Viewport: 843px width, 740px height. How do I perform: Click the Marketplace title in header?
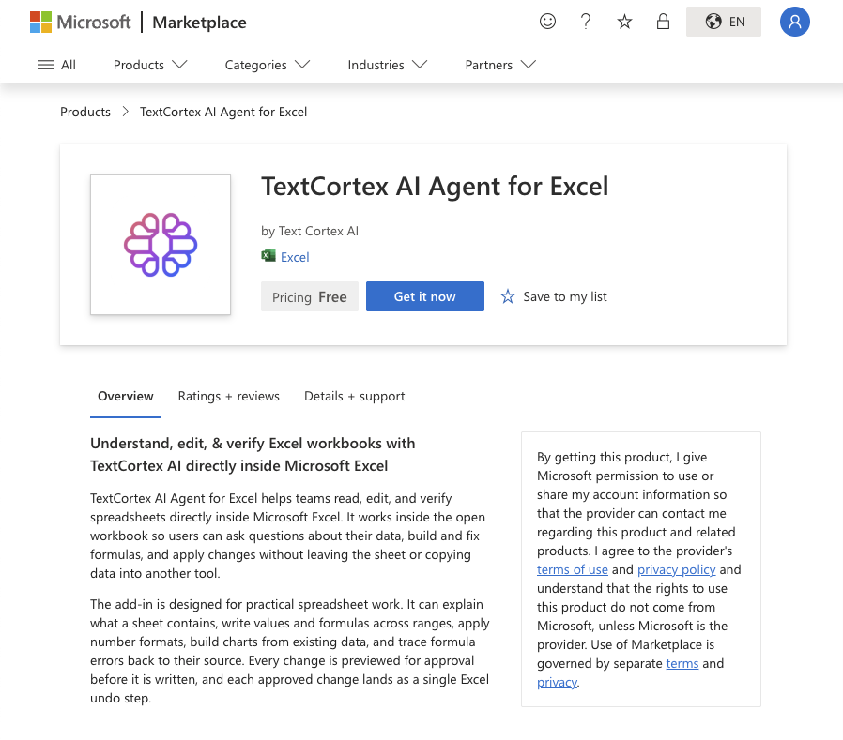click(199, 23)
